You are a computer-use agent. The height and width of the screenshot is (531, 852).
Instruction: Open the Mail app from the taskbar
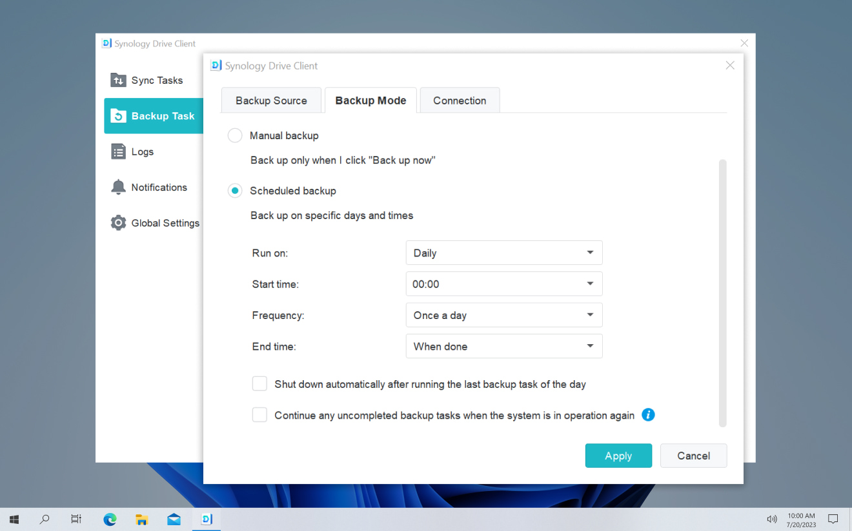(174, 519)
